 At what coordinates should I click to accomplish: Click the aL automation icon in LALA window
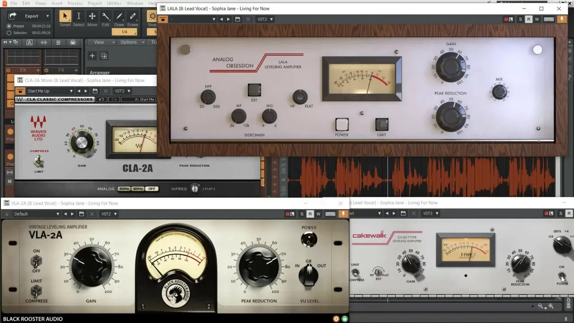point(509,19)
